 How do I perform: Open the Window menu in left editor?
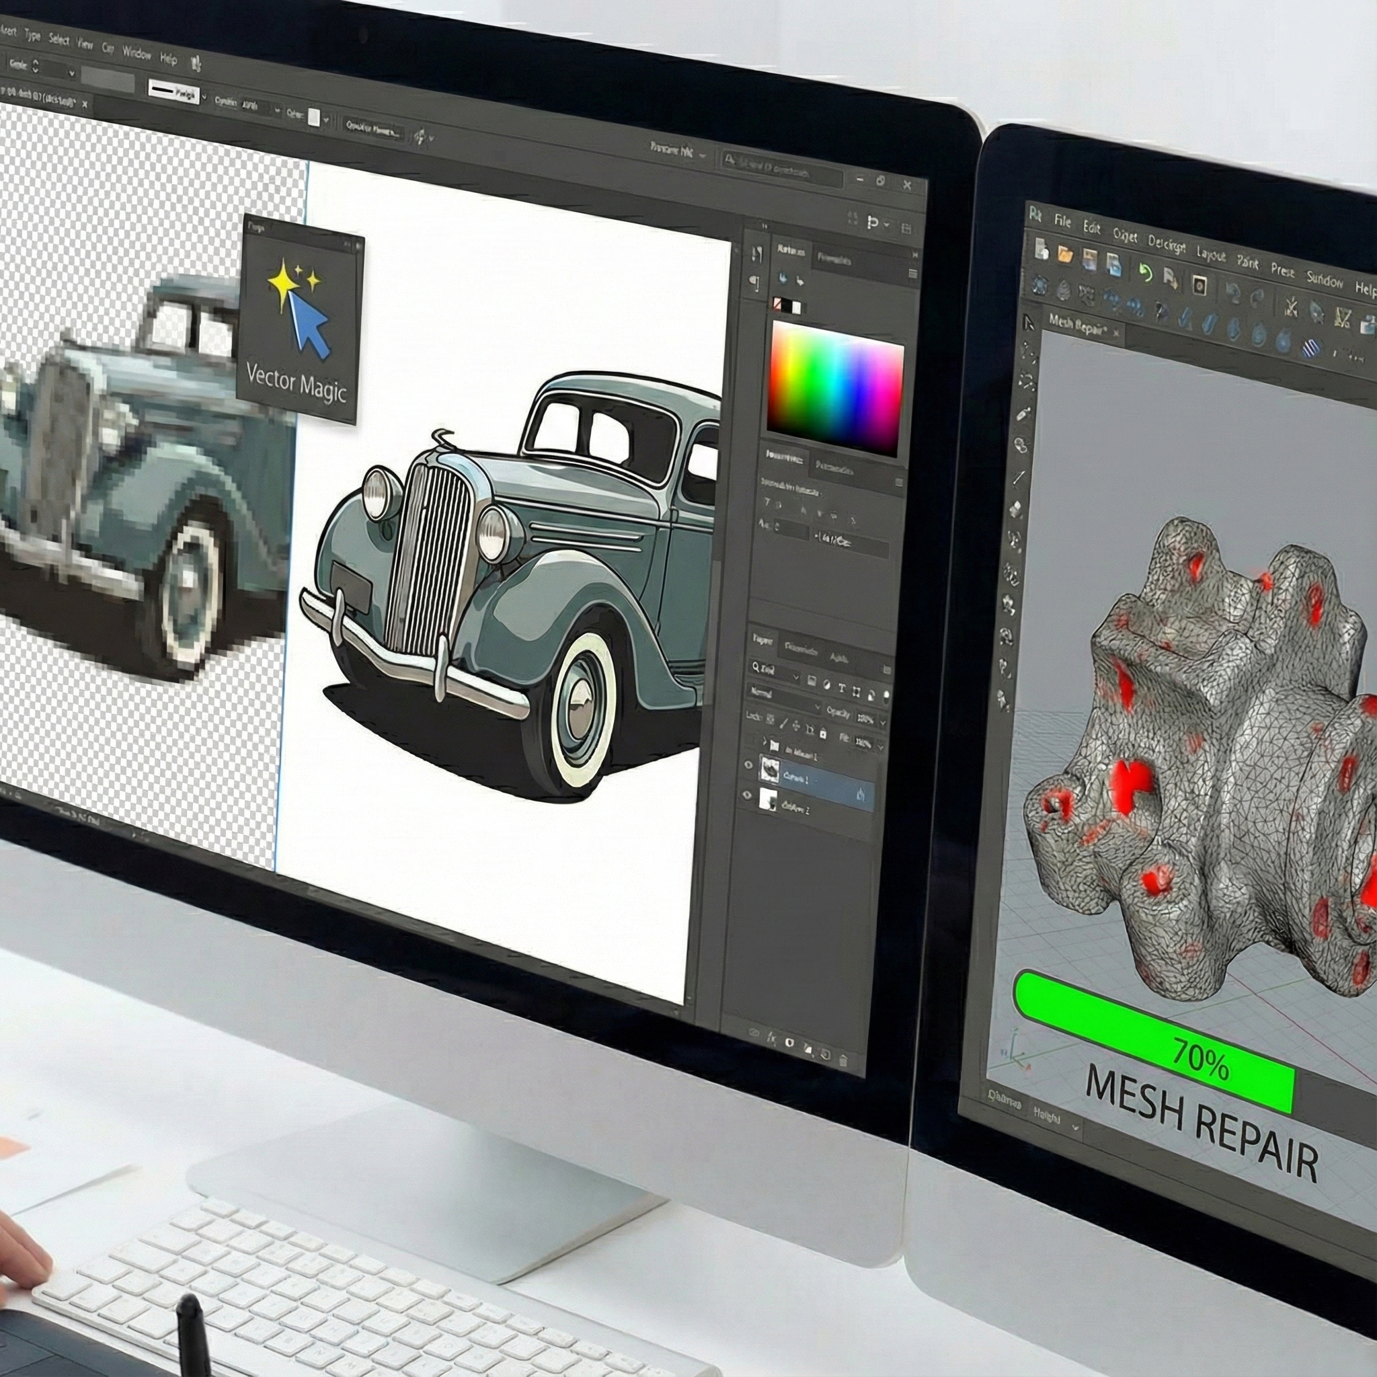click(x=137, y=52)
